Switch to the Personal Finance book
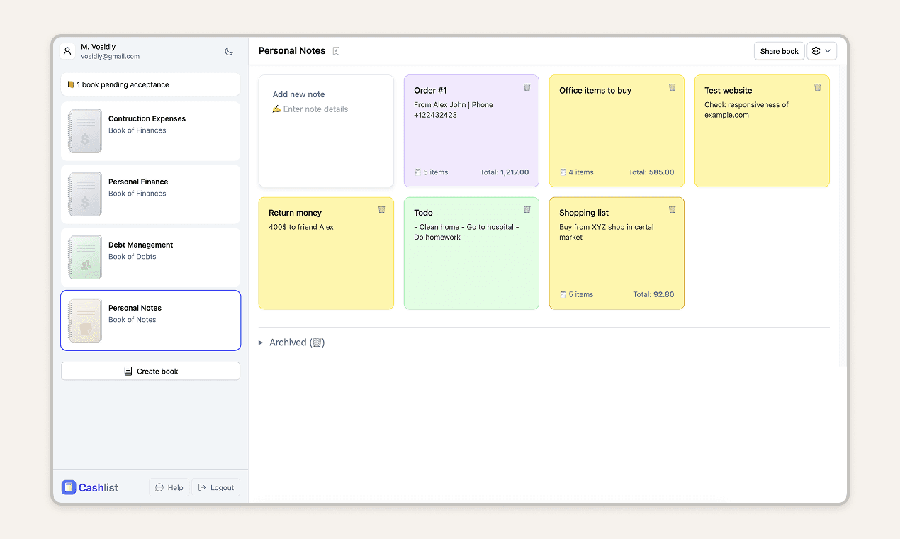The width and height of the screenshot is (900, 539). [x=150, y=194]
